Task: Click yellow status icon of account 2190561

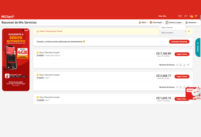Action: point(38,52)
